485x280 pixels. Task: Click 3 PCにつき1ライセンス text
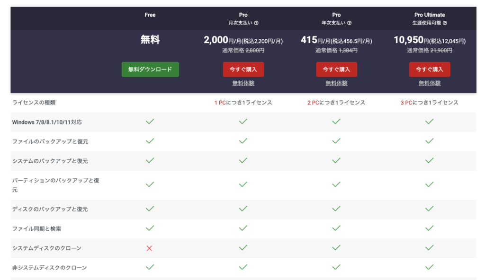click(x=429, y=103)
